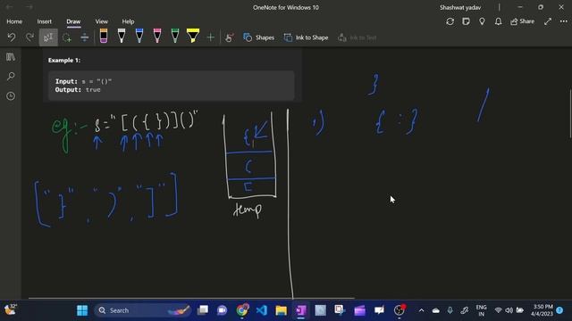Share this notebook
The image size is (572, 321).
(x=522, y=21)
